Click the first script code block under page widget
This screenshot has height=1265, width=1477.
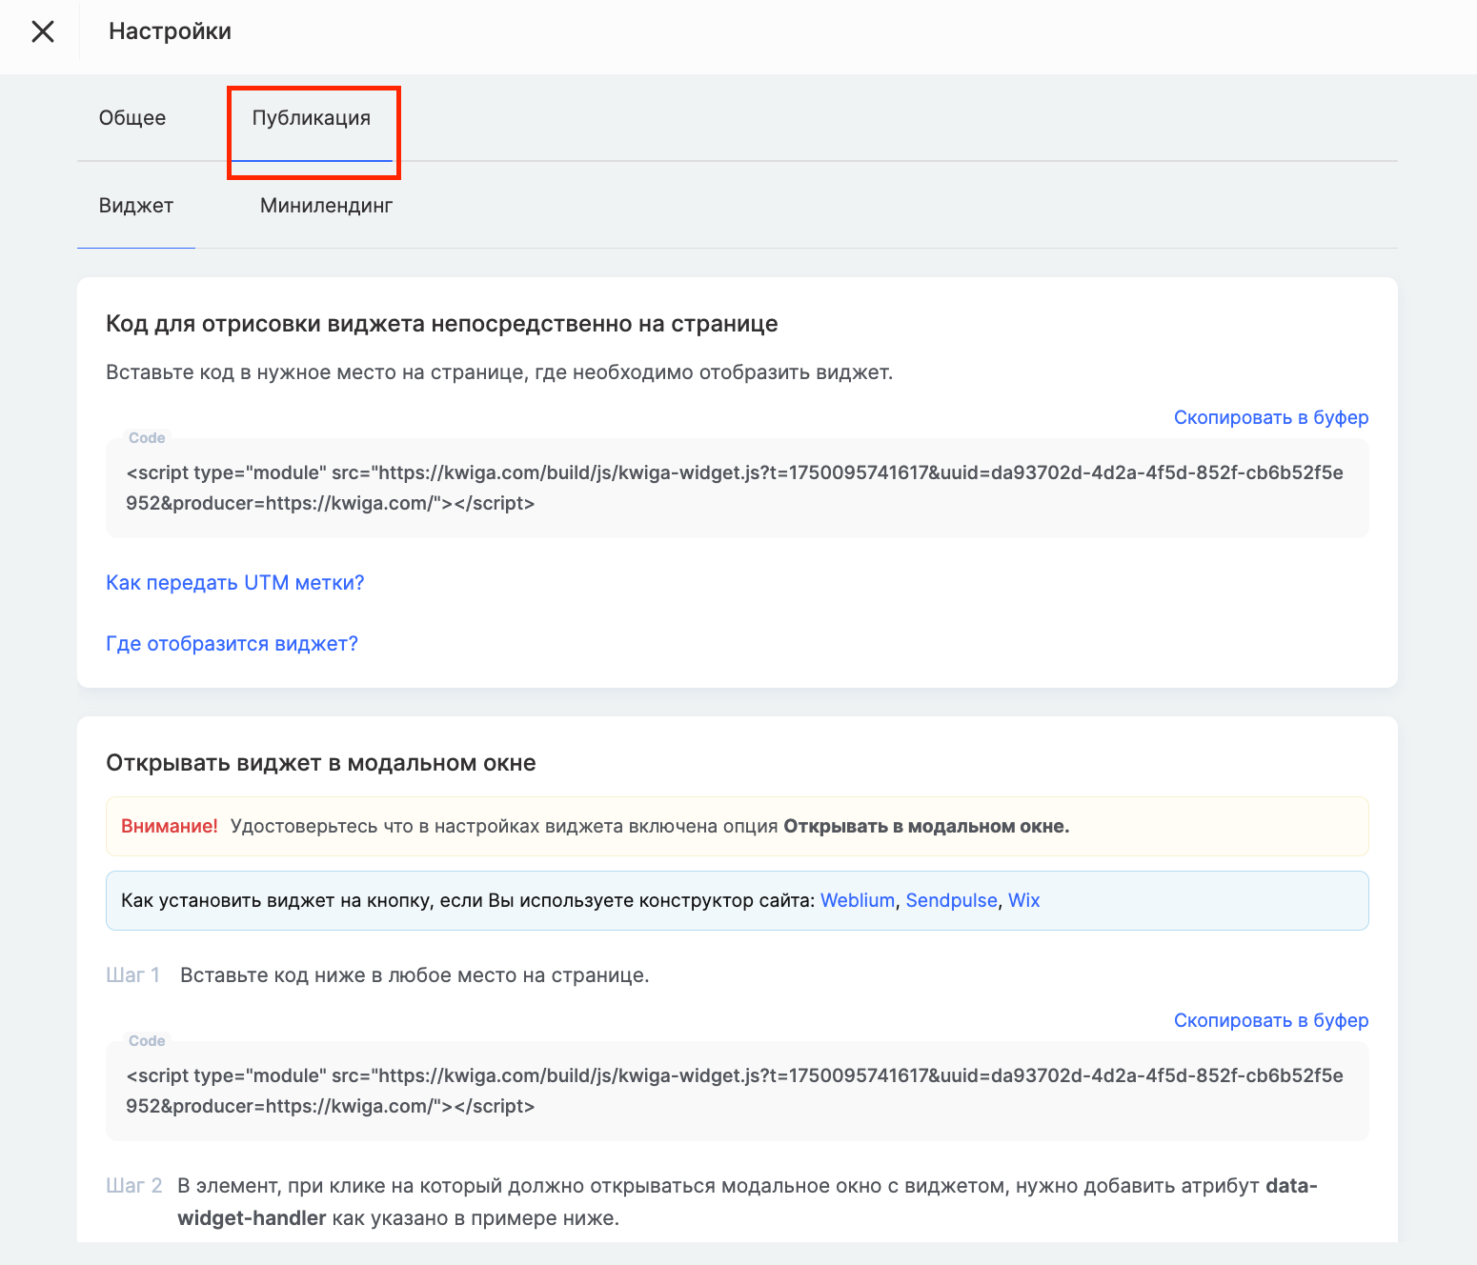738,488
